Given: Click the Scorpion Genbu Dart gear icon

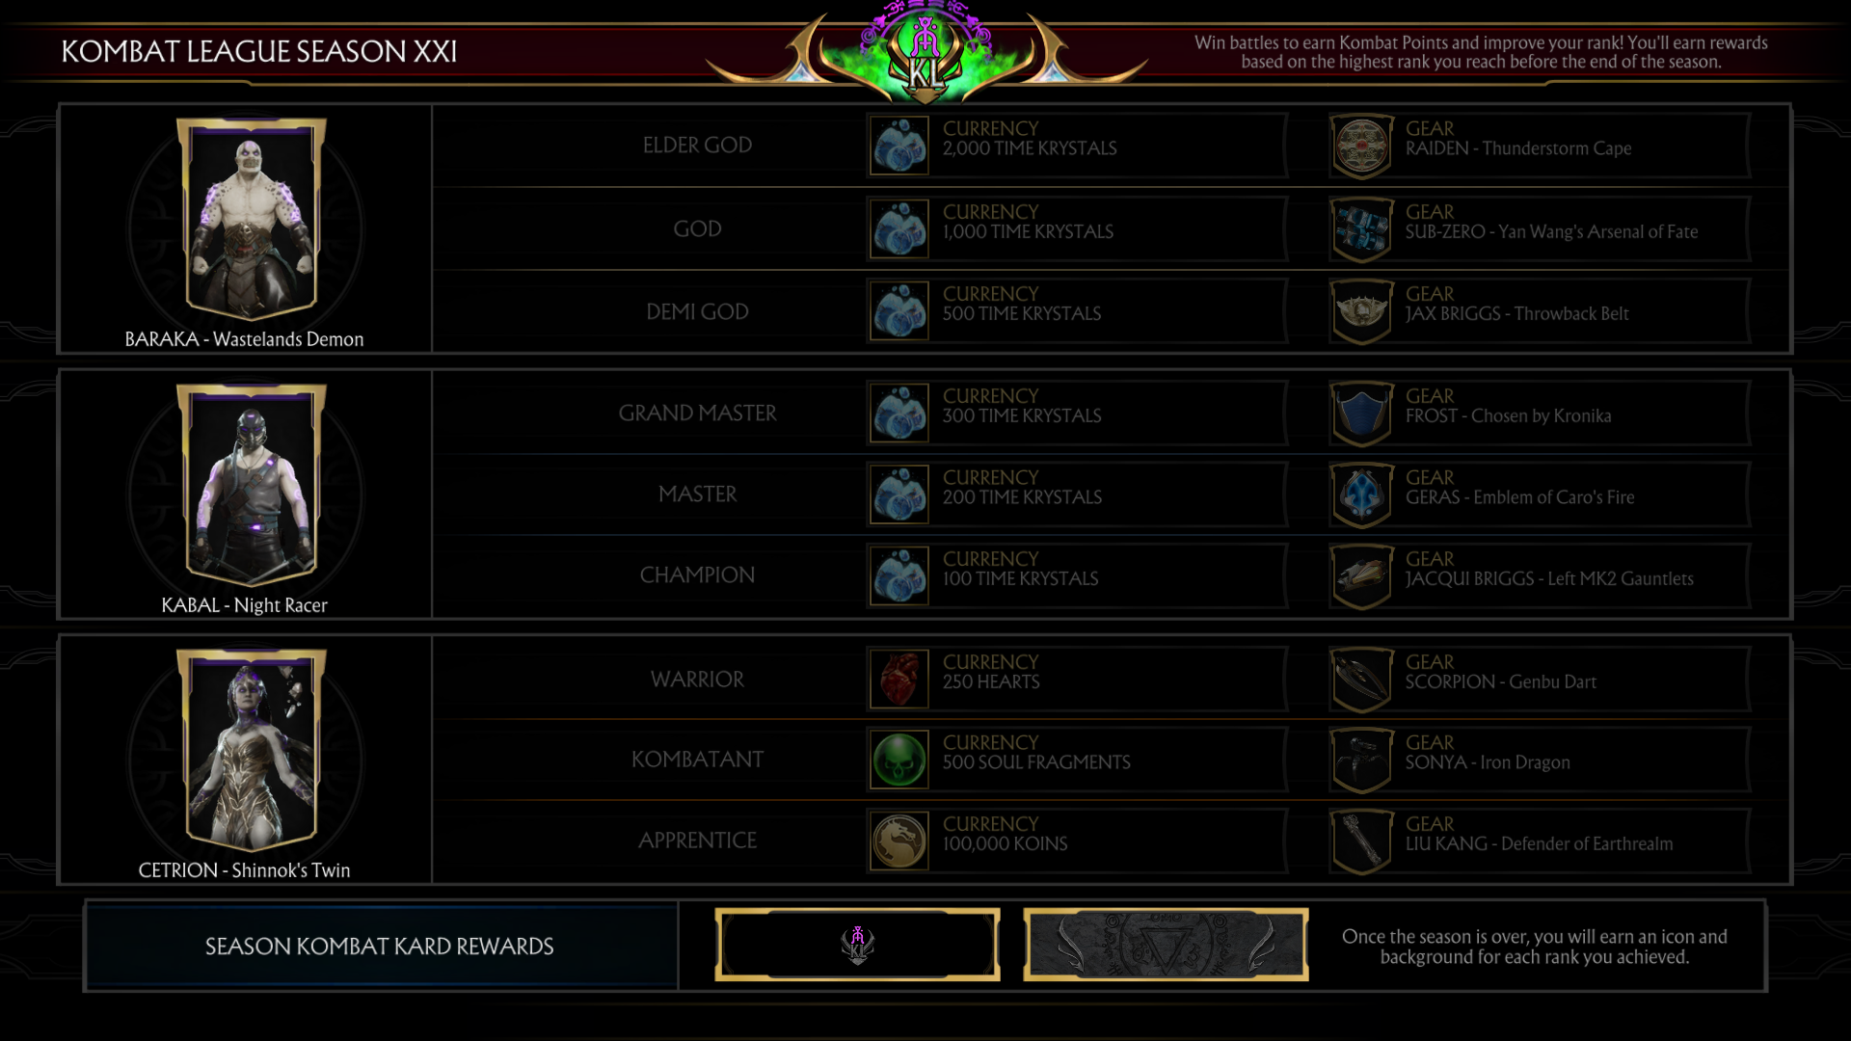Looking at the screenshot, I should 1361,680.
